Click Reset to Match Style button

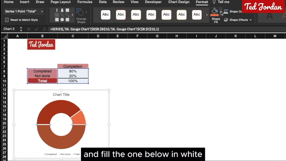coord(21,20)
